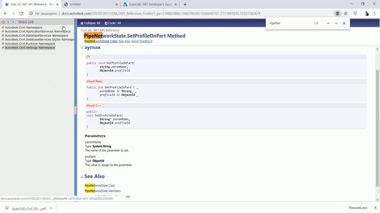Click the Visual C++ code block header
The image size is (380, 213).
226,105
